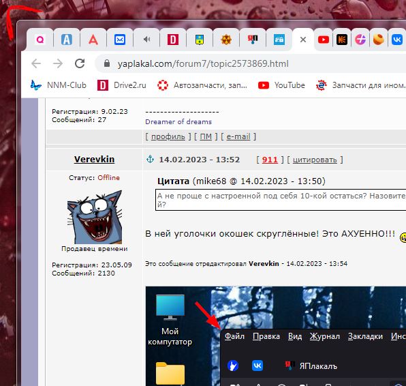406x386 pixels.
Task: Focus the yaplakal.com address bar
Action: pos(203,64)
